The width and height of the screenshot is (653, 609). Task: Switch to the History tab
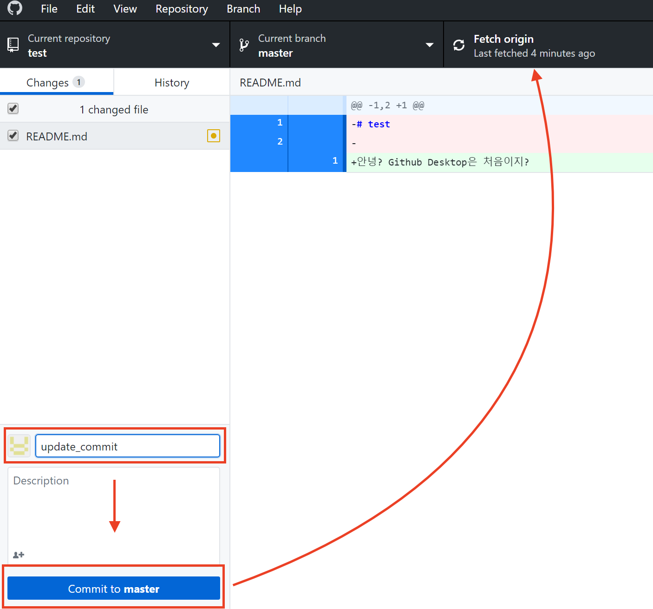tap(172, 82)
